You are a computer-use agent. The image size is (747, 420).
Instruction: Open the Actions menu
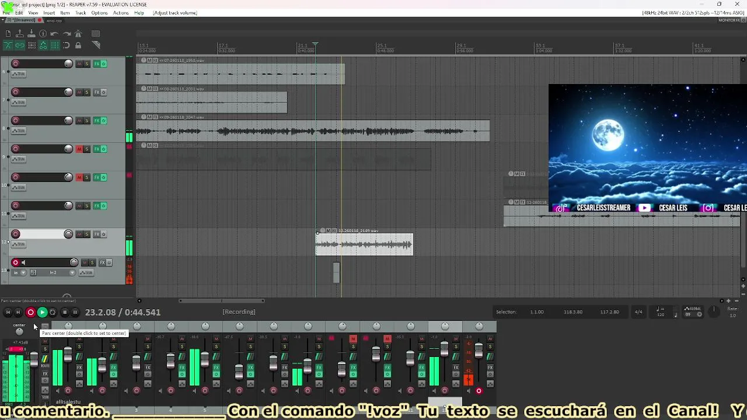[x=121, y=13]
